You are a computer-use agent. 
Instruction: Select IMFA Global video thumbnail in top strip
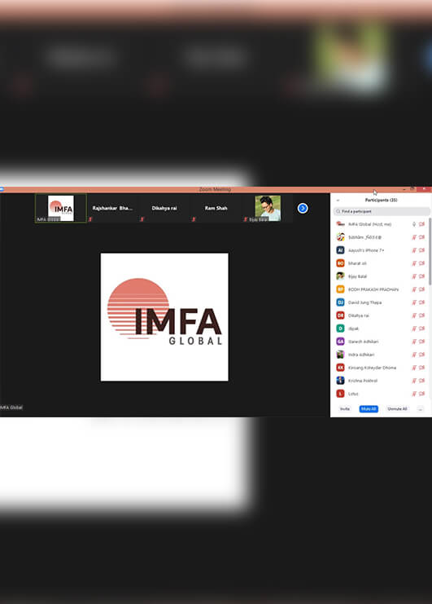click(61, 209)
